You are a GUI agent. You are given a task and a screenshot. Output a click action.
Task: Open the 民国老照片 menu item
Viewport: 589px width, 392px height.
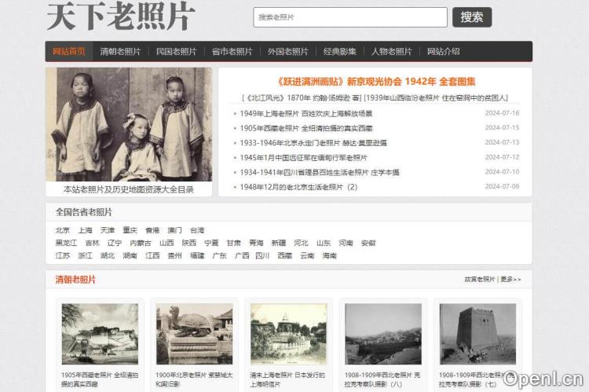(176, 52)
